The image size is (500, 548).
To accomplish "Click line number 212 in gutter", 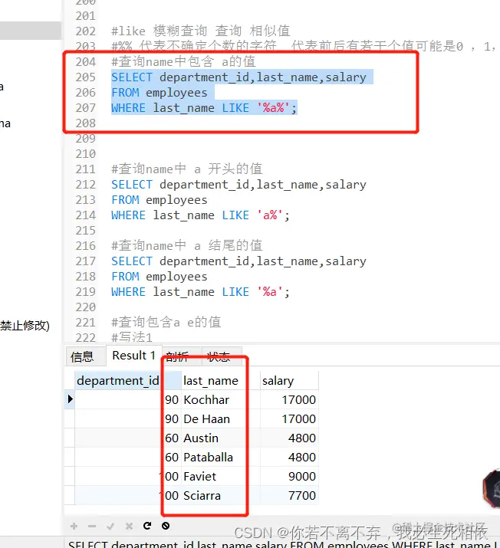I will click(85, 185).
